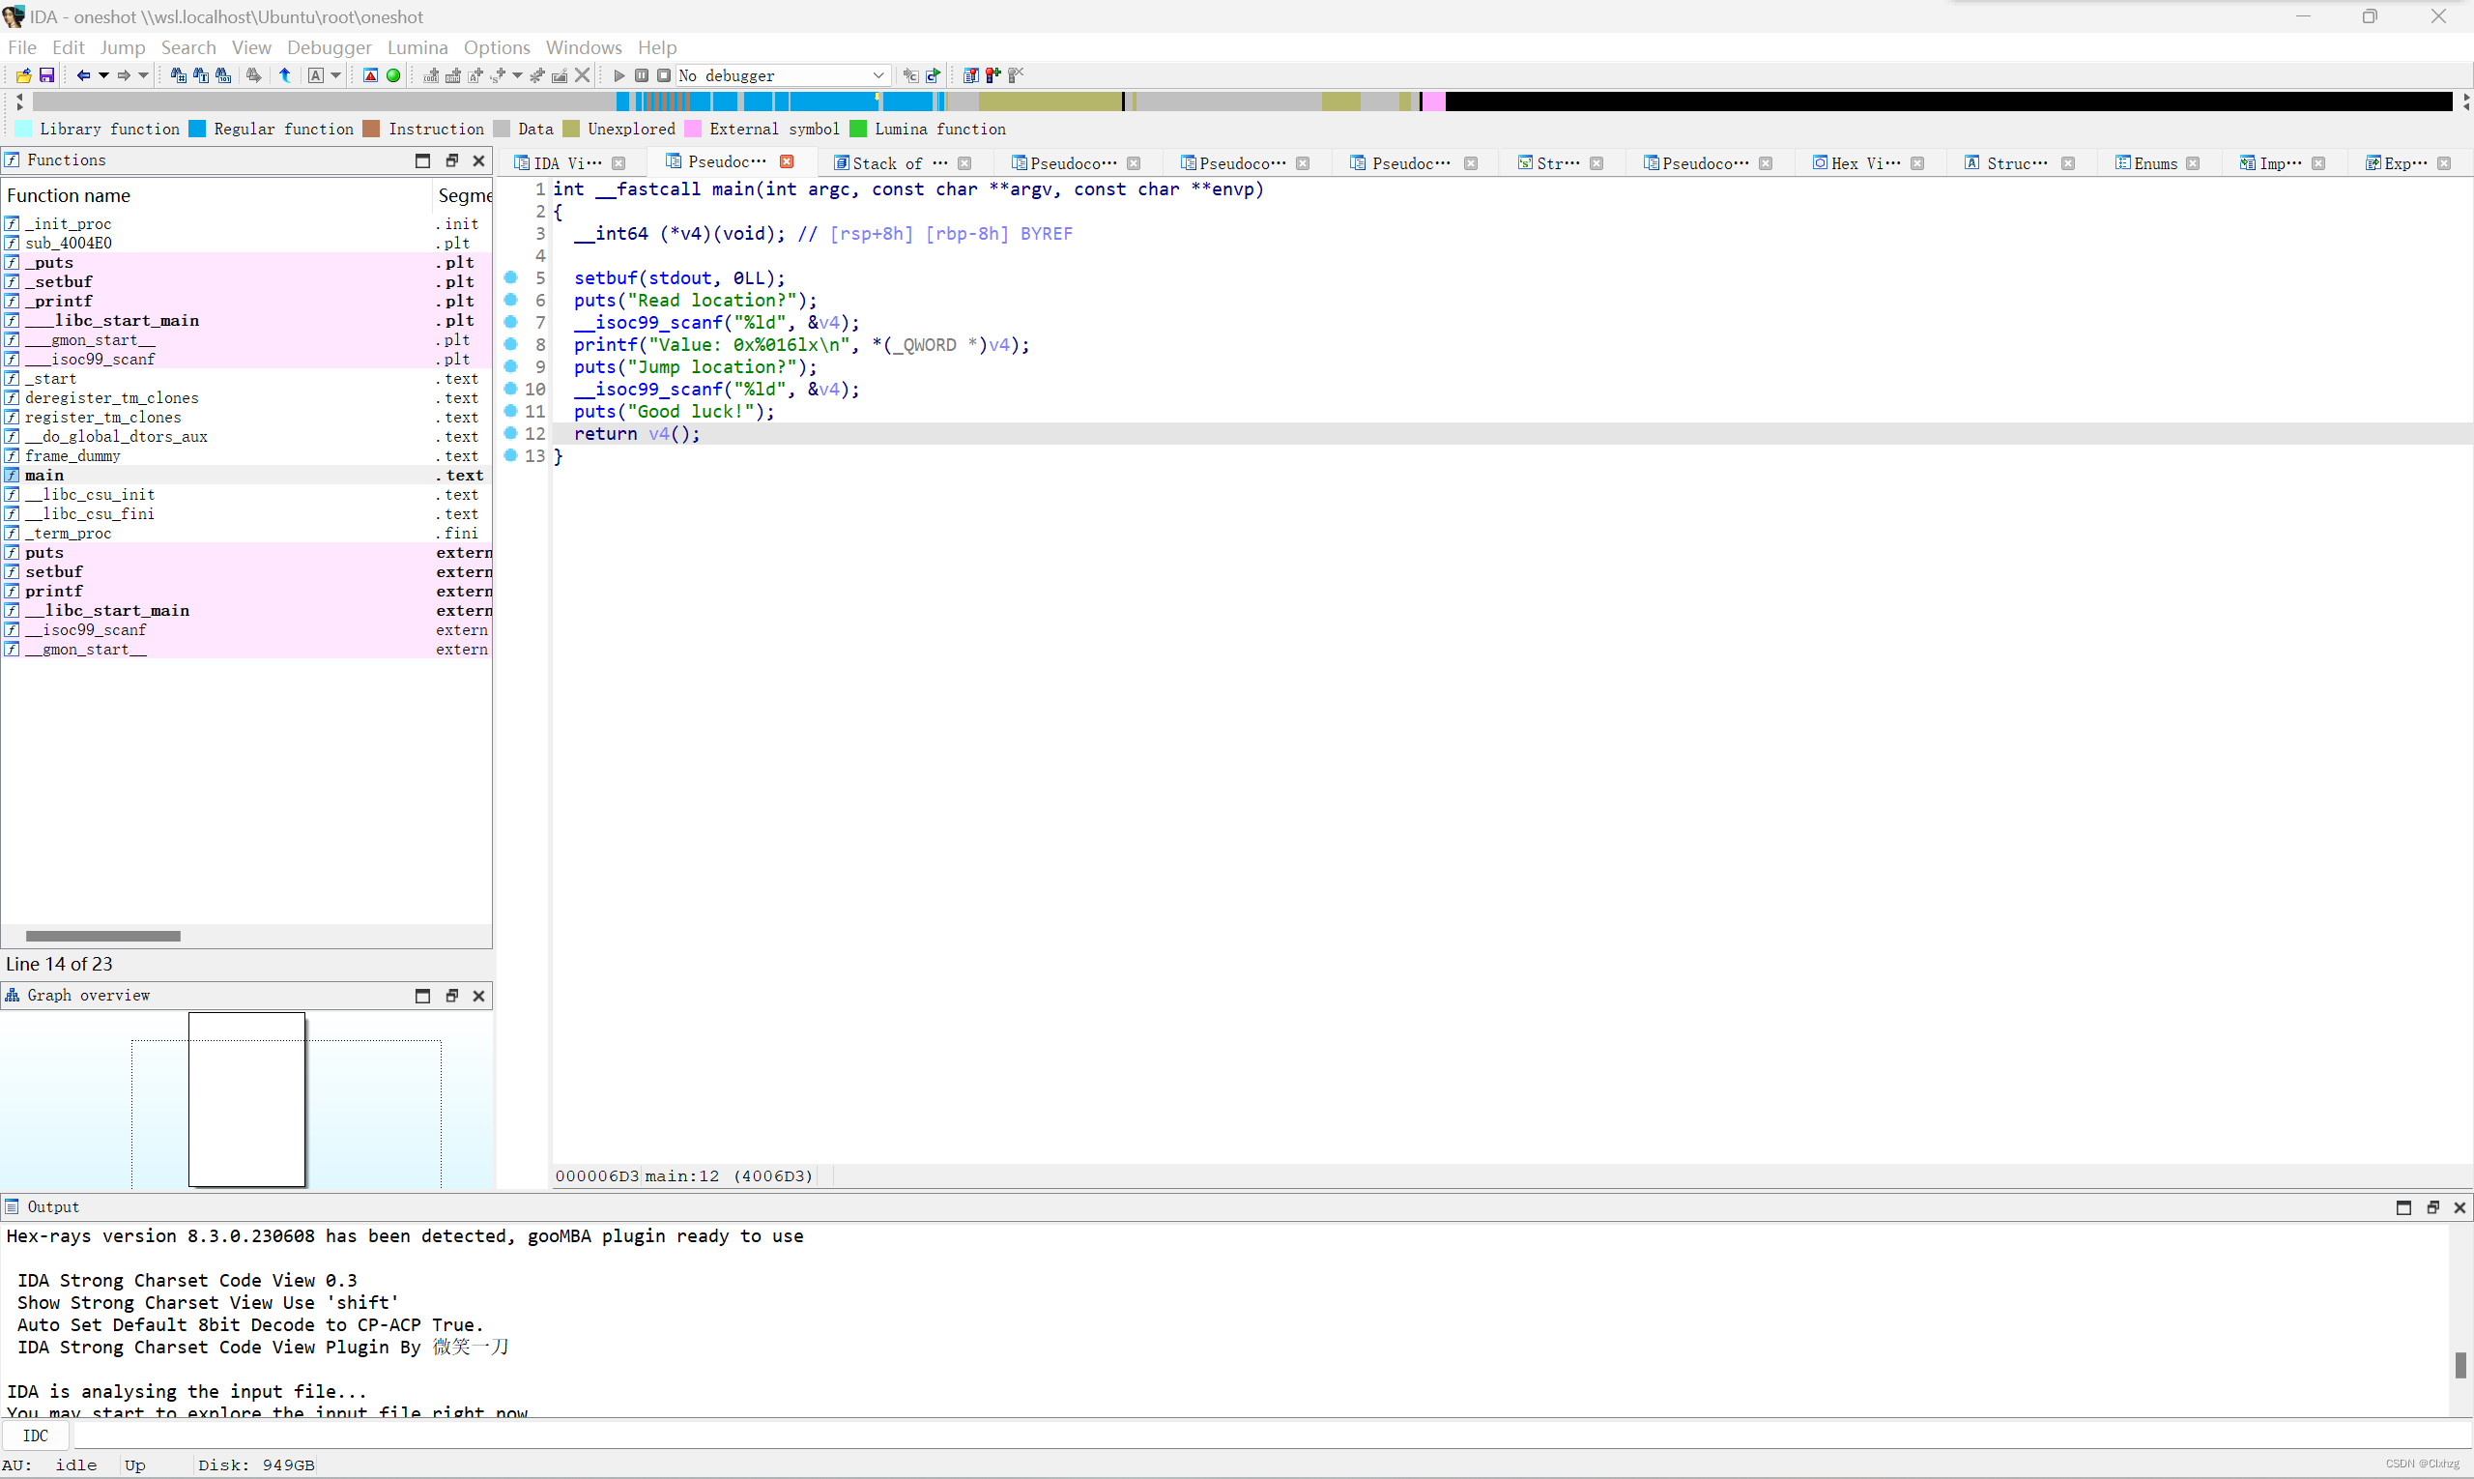Click the red warning triangle icon
The width and height of the screenshot is (2474, 1479).
[x=371, y=75]
